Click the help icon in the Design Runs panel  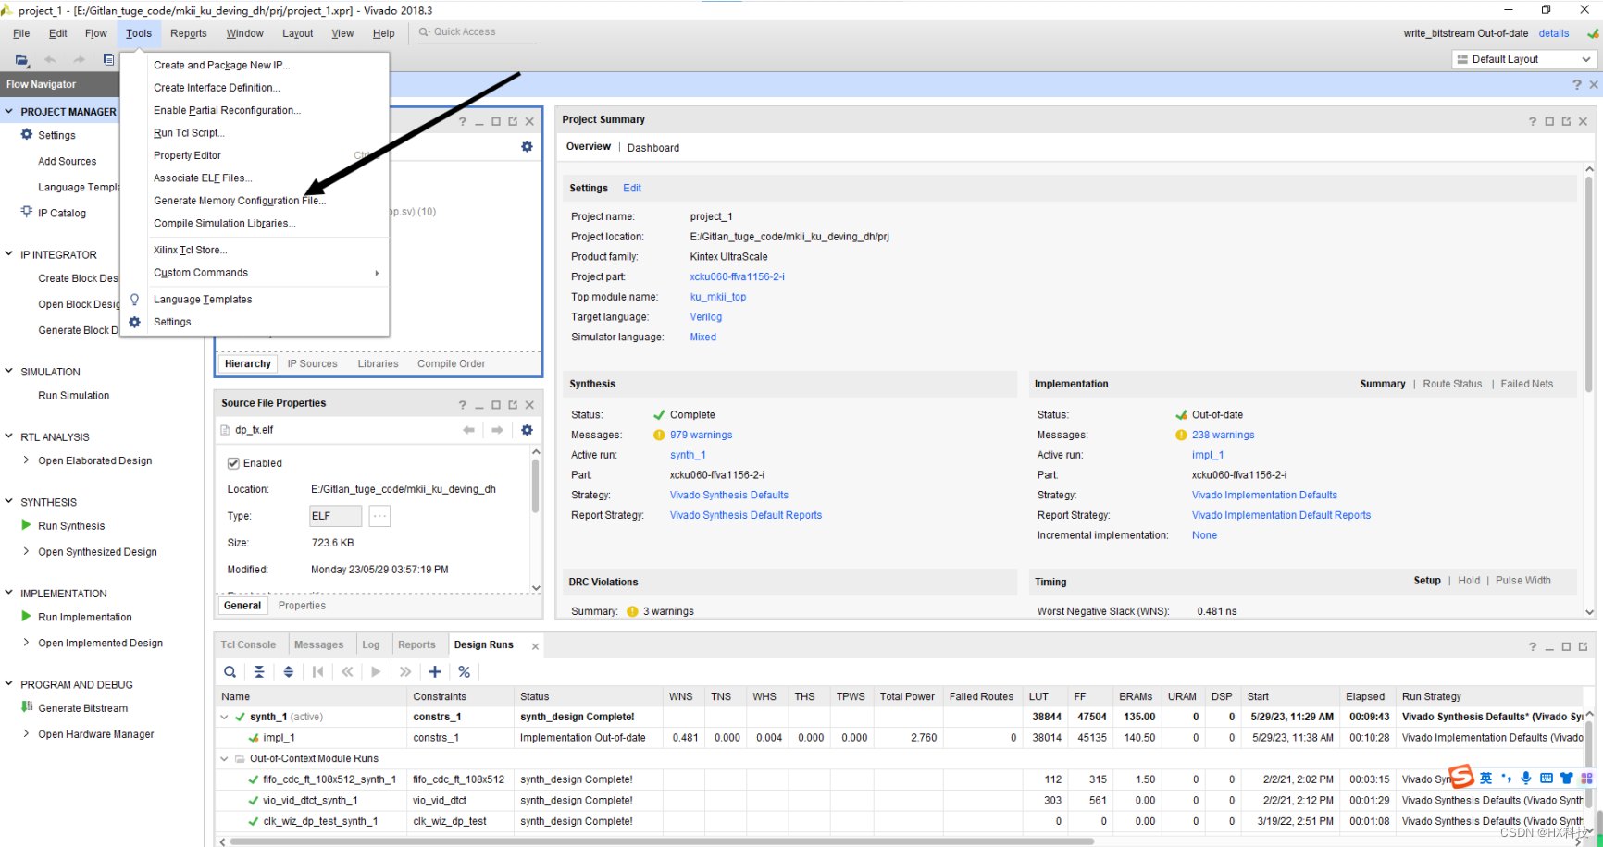pos(1533,647)
